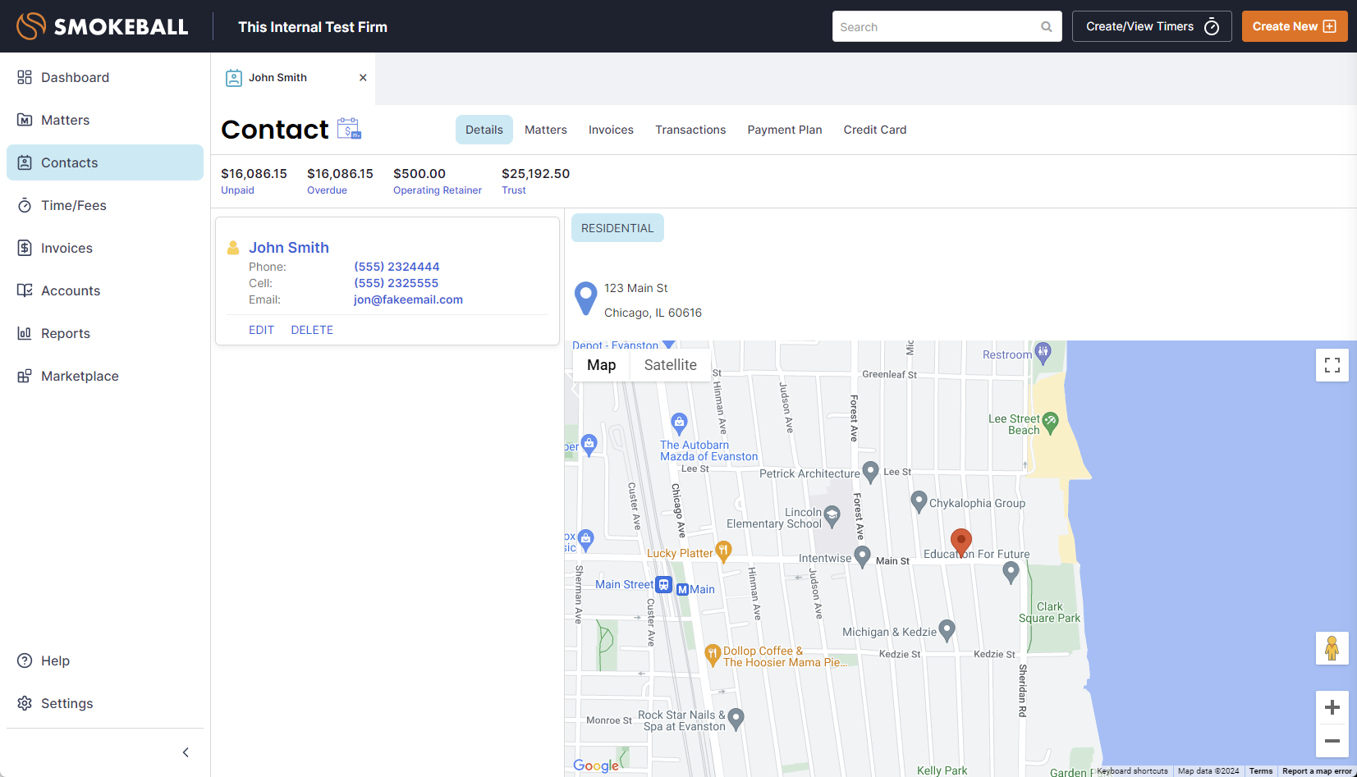Open Time/Fees section
Image resolution: width=1357 pixels, height=777 pixels.
coord(105,205)
